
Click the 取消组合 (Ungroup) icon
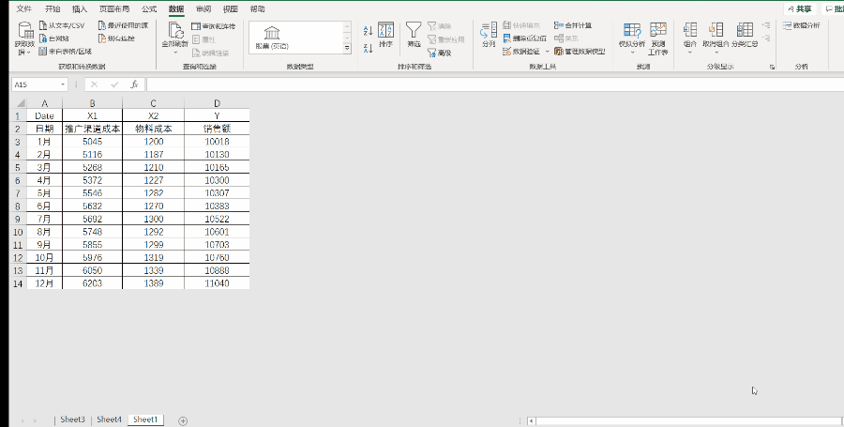pos(716,30)
